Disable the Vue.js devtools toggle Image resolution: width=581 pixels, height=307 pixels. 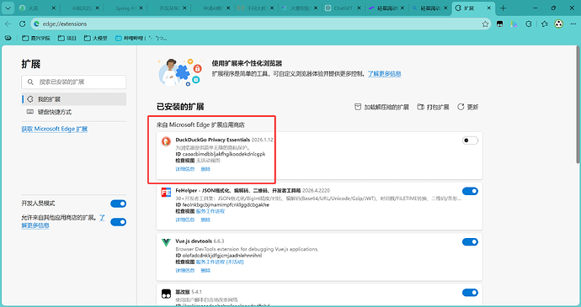pyautogui.click(x=470, y=242)
